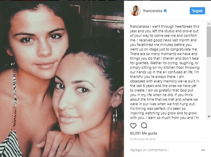Viewport: 211px width, 157px height.
Task: Open franciaraisa username in header
Action: coord(152,11)
